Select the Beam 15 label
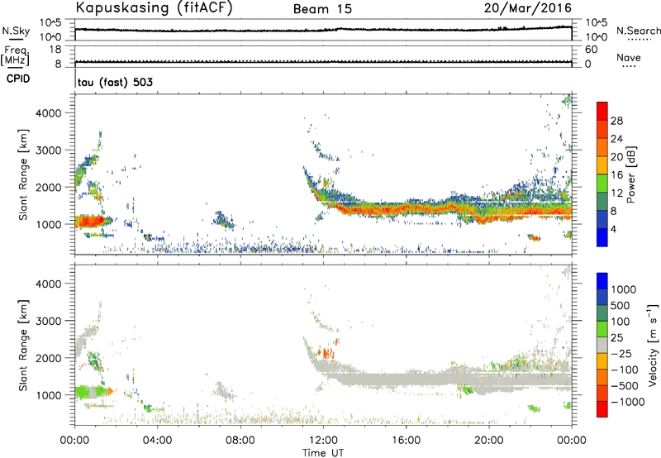Image resolution: width=661 pixels, height=458 pixels. [322, 9]
